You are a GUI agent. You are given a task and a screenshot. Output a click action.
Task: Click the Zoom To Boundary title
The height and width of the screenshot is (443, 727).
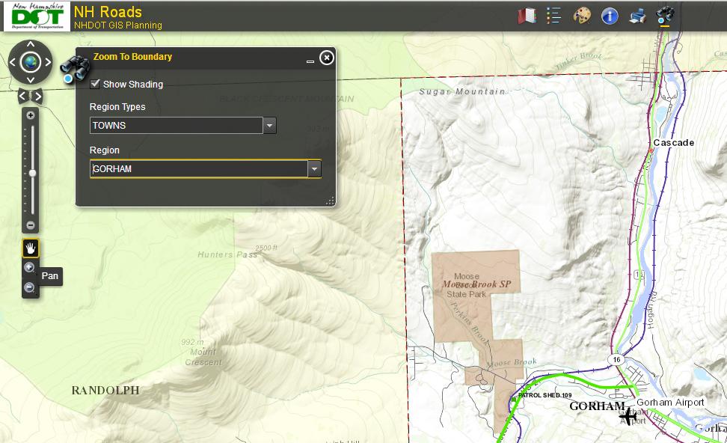click(132, 57)
